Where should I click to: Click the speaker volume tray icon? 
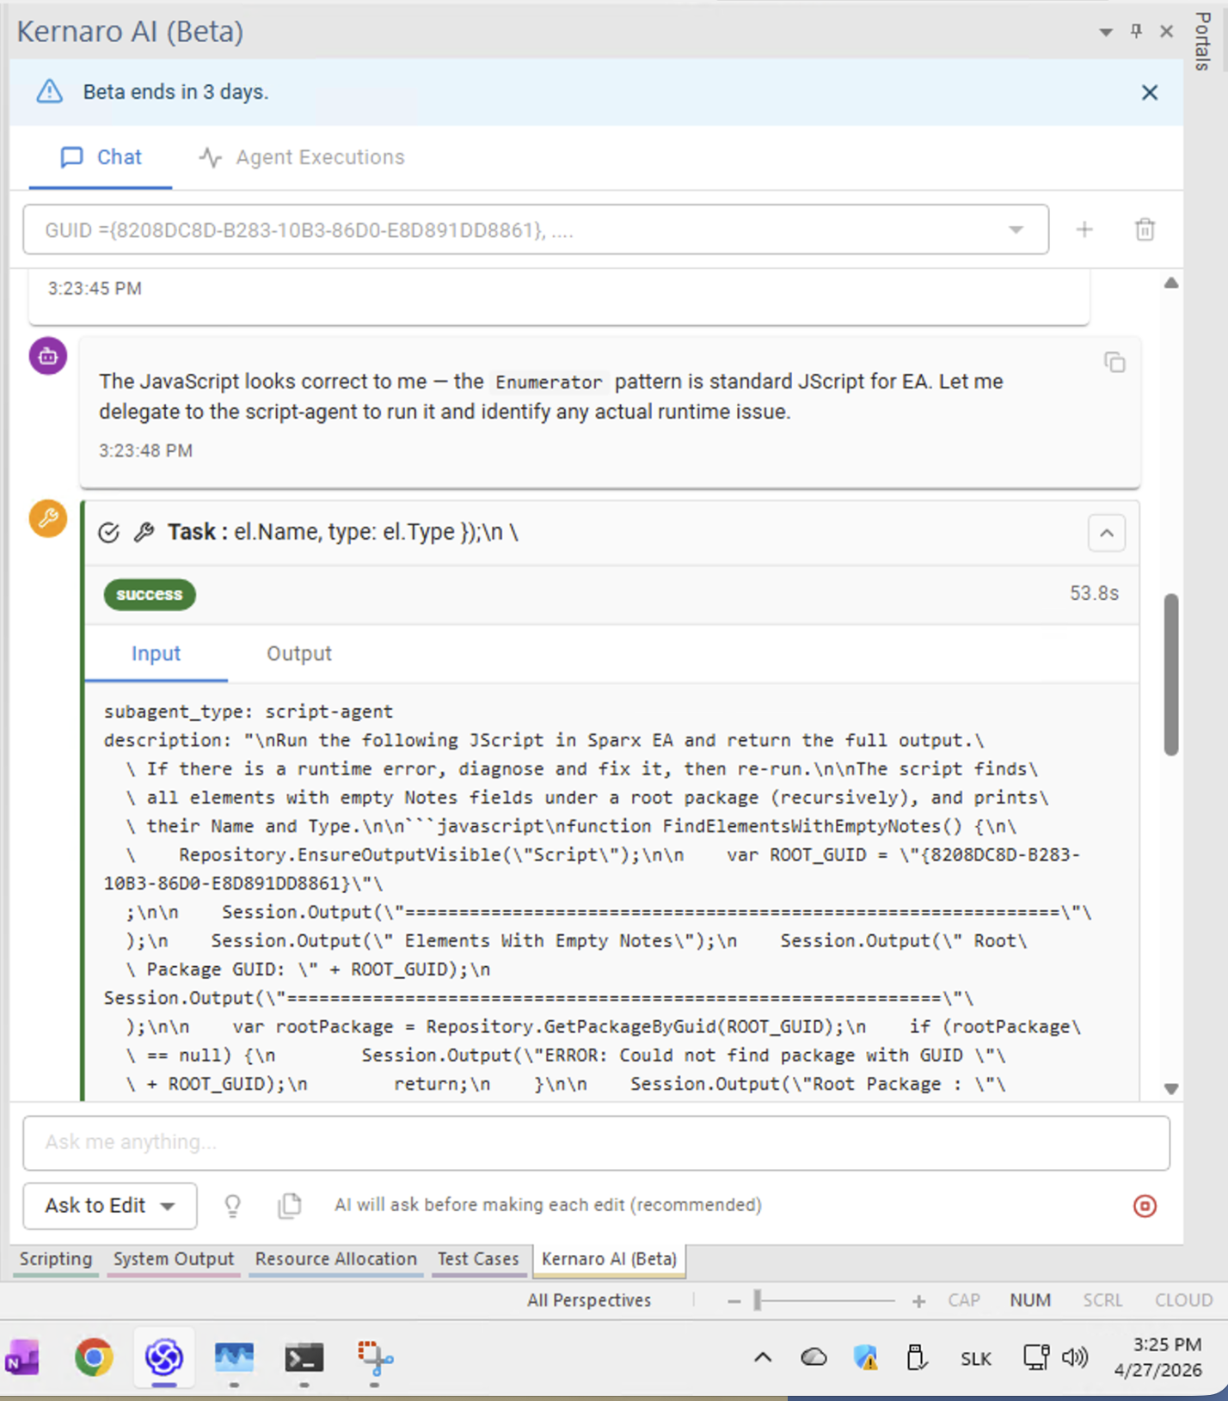1075,1358
